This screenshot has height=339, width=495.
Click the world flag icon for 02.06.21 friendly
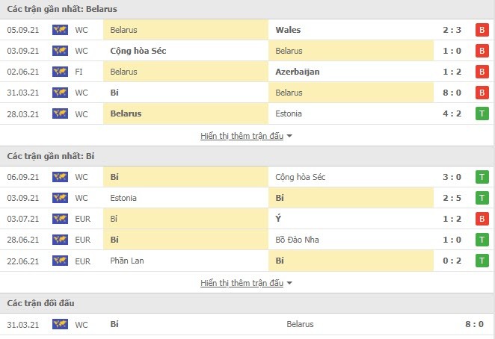point(60,72)
